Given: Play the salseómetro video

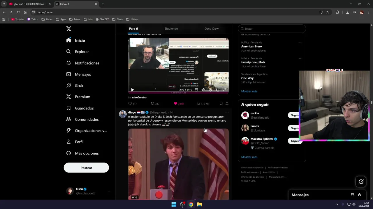Looking at the screenshot, I should pyautogui.click(x=133, y=90).
